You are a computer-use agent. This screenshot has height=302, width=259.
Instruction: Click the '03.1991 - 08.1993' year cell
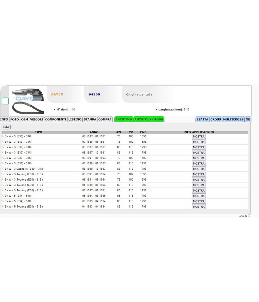tap(94, 158)
